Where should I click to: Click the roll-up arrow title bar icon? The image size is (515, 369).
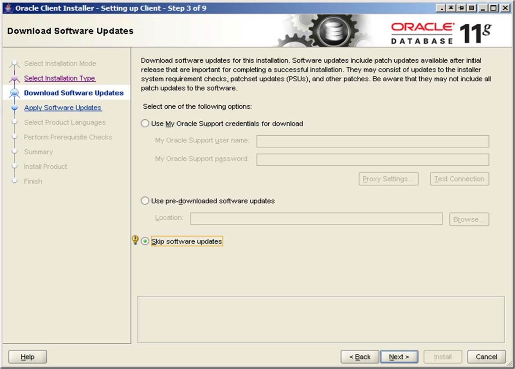451,8
